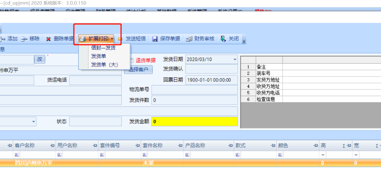This screenshot has width=381, height=183.
Task: Open the combo box left of 状态
Action: pyautogui.click(x=34, y=121)
